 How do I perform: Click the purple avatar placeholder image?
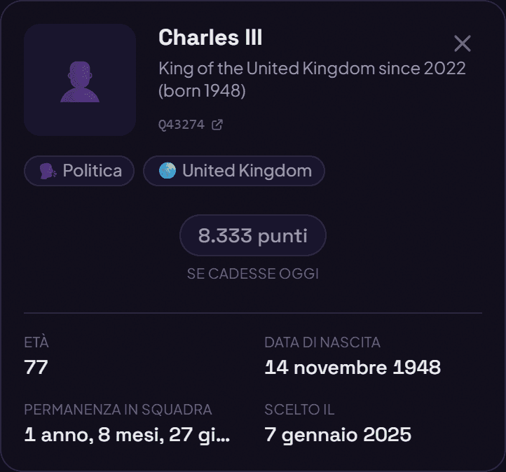tap(80, 80)
